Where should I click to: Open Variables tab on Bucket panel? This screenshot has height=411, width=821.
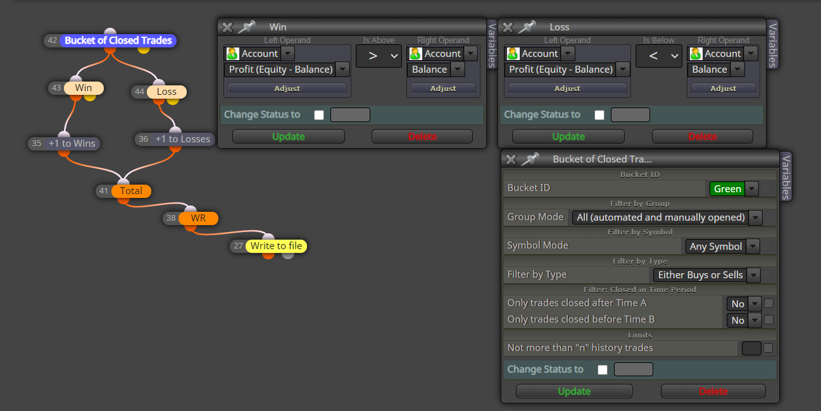tap(786, 176)
